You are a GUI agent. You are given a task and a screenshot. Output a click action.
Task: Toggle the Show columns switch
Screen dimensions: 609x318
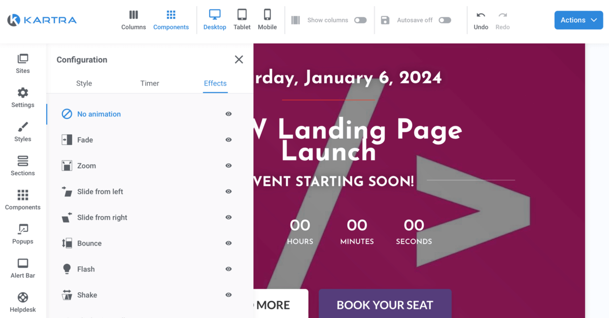pos(360,20)
